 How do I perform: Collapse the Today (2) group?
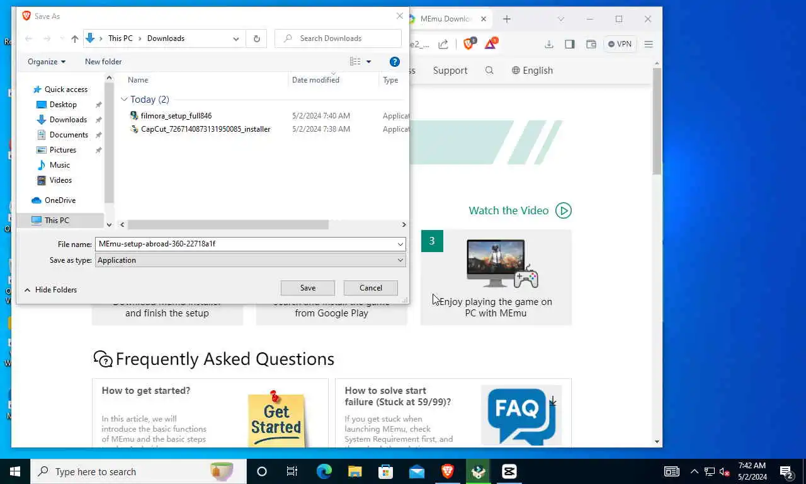(124, 100)
